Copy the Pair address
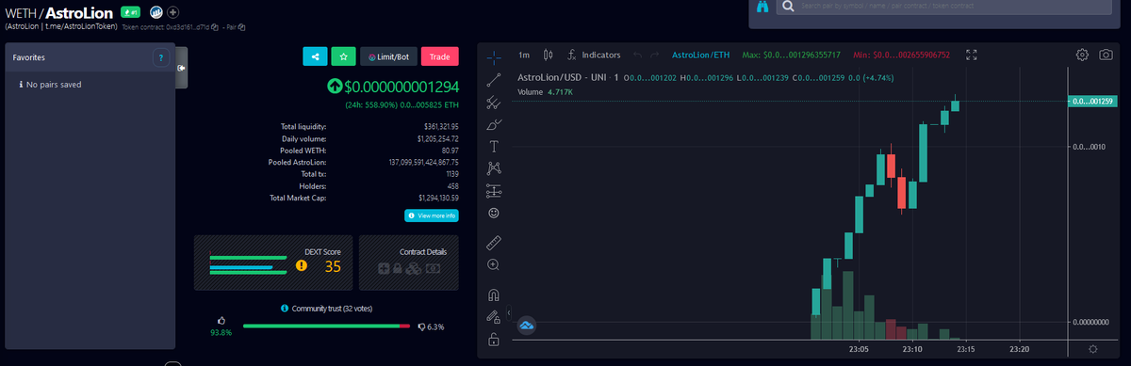 [242, 26]
